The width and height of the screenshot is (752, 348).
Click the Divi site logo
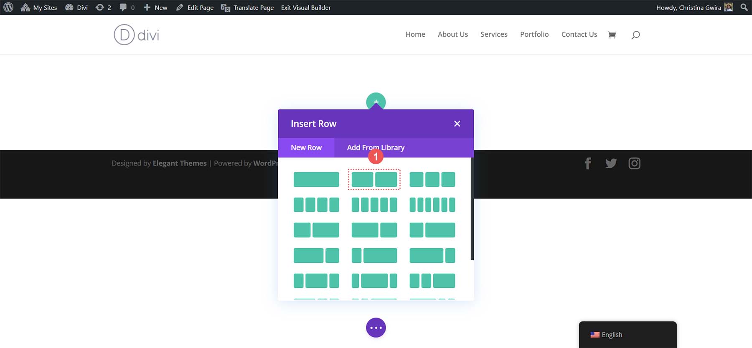point(137,35)
